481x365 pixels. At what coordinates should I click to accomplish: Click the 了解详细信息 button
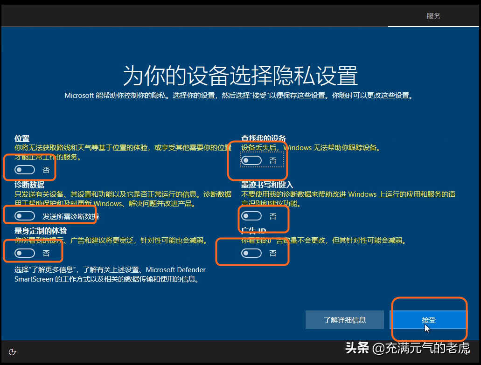click(x=344, y=320)
